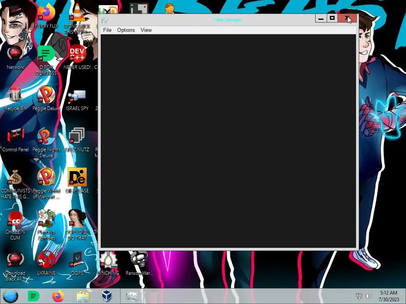The image size is (406, 304).
Task: Click the Task Manager title bar icon
Action: (105, 20)
